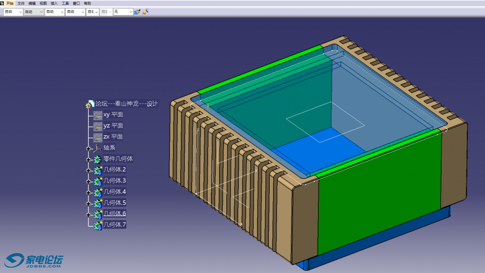Open the 工具 menu

coord(65,3)
